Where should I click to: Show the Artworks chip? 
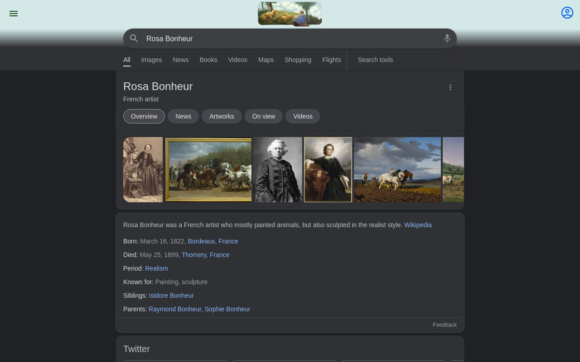222,116
